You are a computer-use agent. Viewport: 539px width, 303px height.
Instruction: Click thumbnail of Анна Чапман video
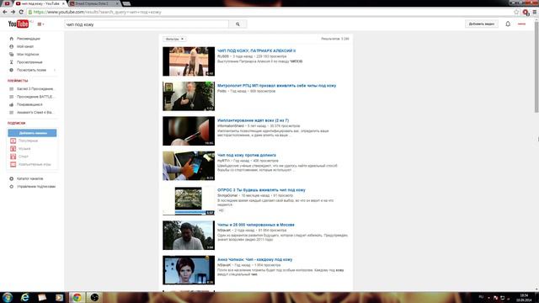click(x=189, y=270)
